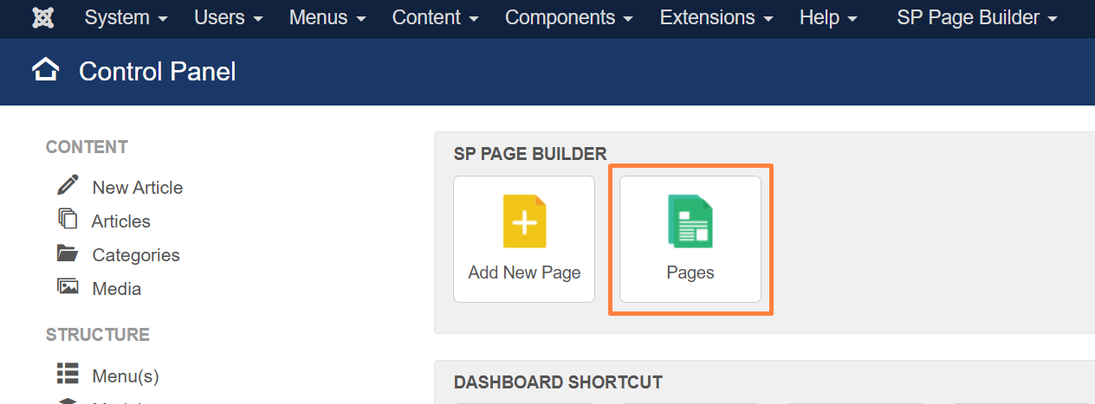1095x404 pixels.
Task: Open the Extensions dropdown menu
Action: click(716, 17)
